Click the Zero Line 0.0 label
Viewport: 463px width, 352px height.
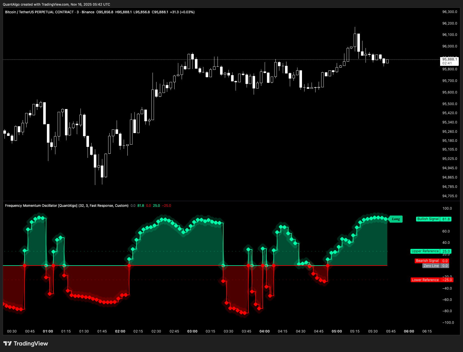[436, 266]
